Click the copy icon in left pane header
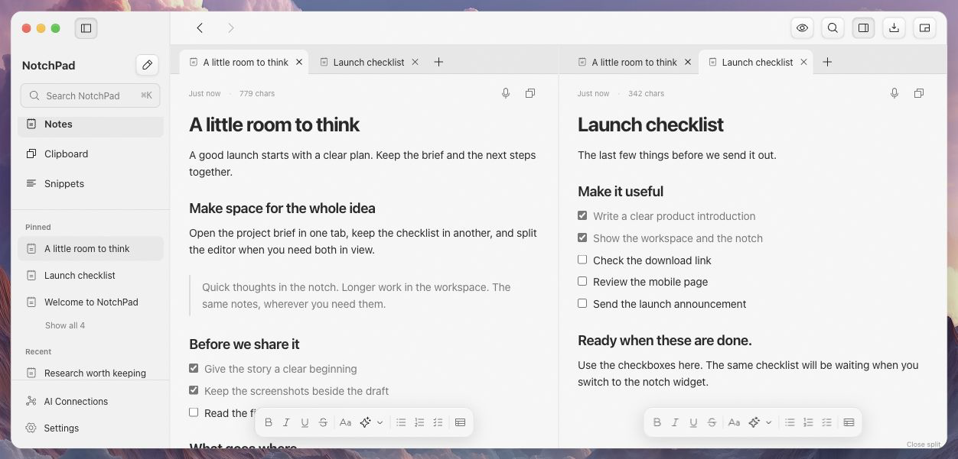The height and width of the screenshot is (459, 958). coord(530,93)
